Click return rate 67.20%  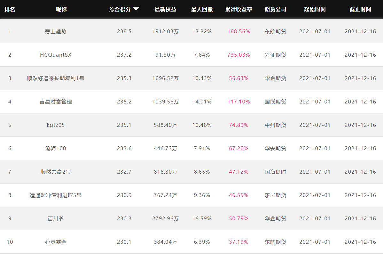[238, 148]
